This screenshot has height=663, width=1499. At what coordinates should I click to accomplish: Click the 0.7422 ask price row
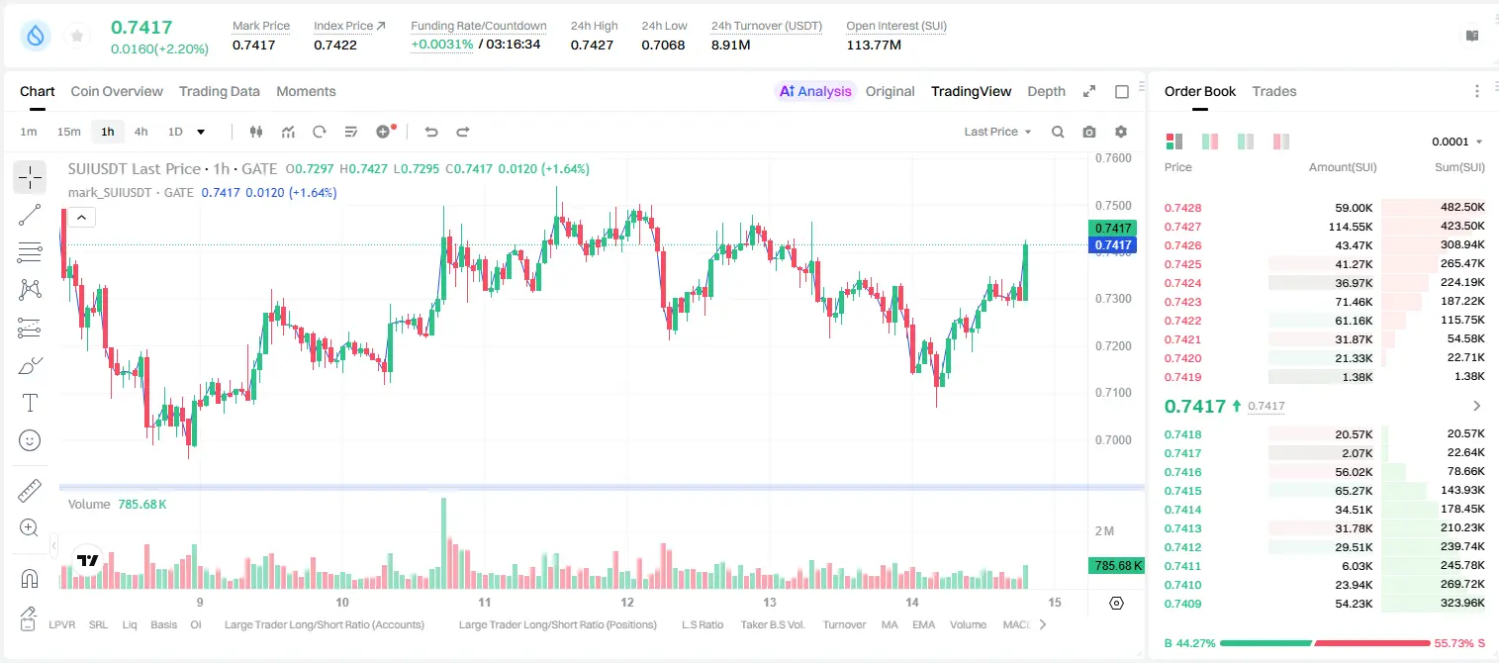pyautogui.click(x=1324, y=321)
